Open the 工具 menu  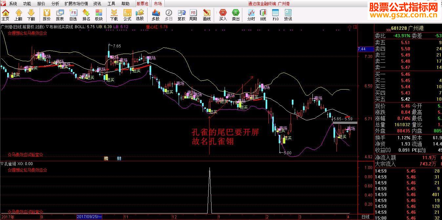(x=111, y=4)
